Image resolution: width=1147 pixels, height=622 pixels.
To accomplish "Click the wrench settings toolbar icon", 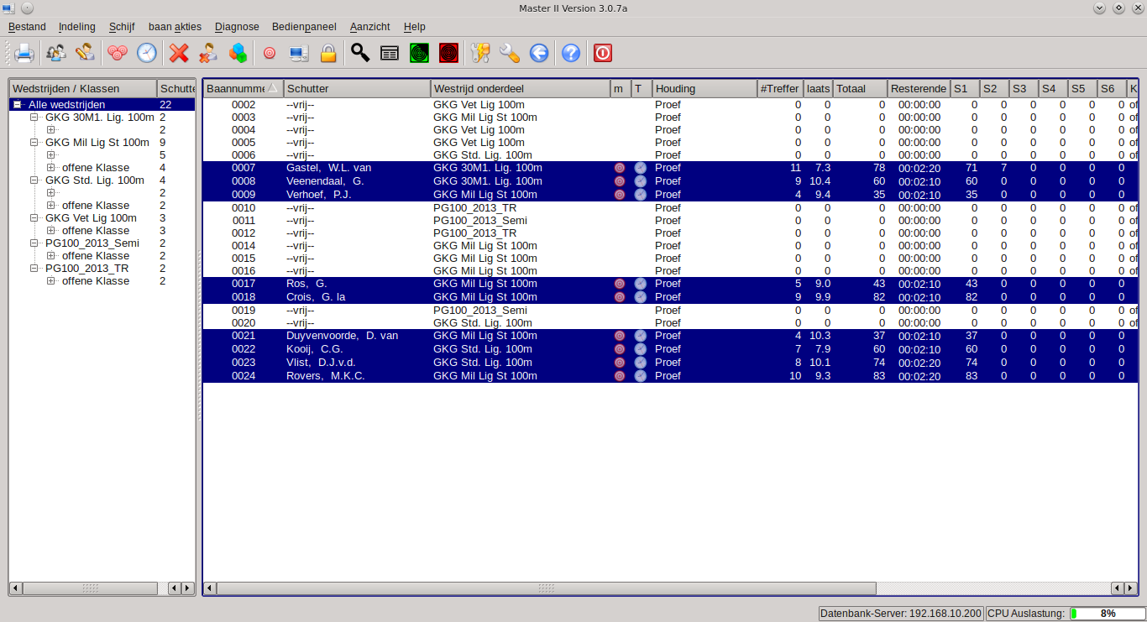I will pos(510,54).
